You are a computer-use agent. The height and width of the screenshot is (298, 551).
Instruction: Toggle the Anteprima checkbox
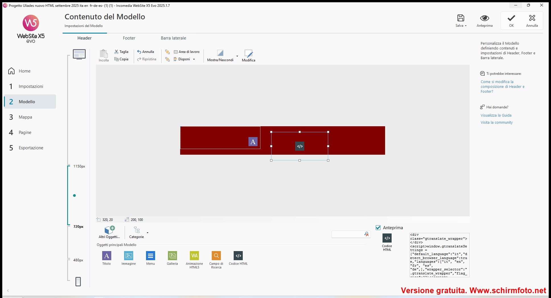pos(378,227)
